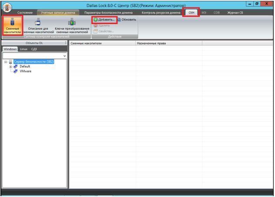
Task: Select the Сменные накопители ribbon button
Action: (x=13, y=25)
